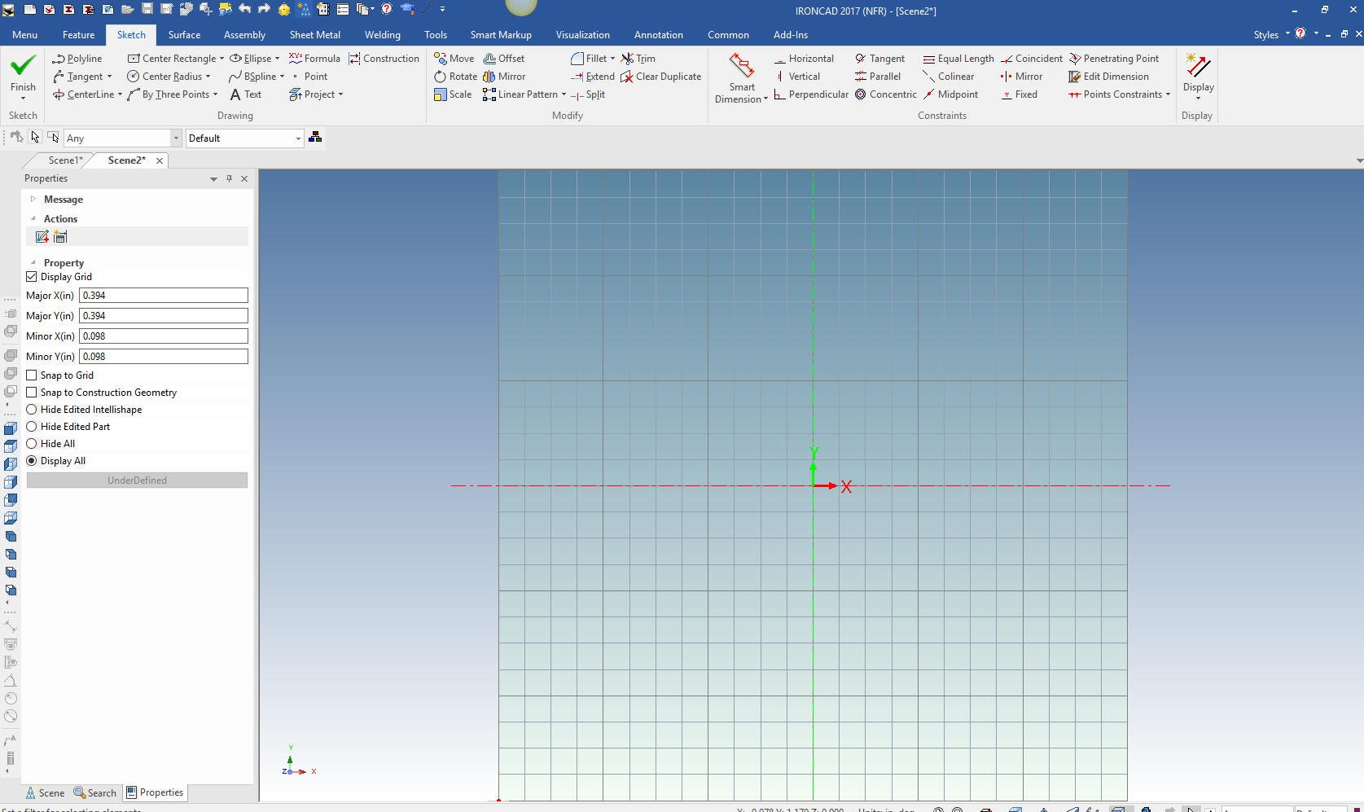This screenshot has height=812, width=1364.
Task: Close the Scene2 document tab
Action: tap(160, 161)
